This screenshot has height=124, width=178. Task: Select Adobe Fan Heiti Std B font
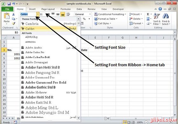(49, 67)
